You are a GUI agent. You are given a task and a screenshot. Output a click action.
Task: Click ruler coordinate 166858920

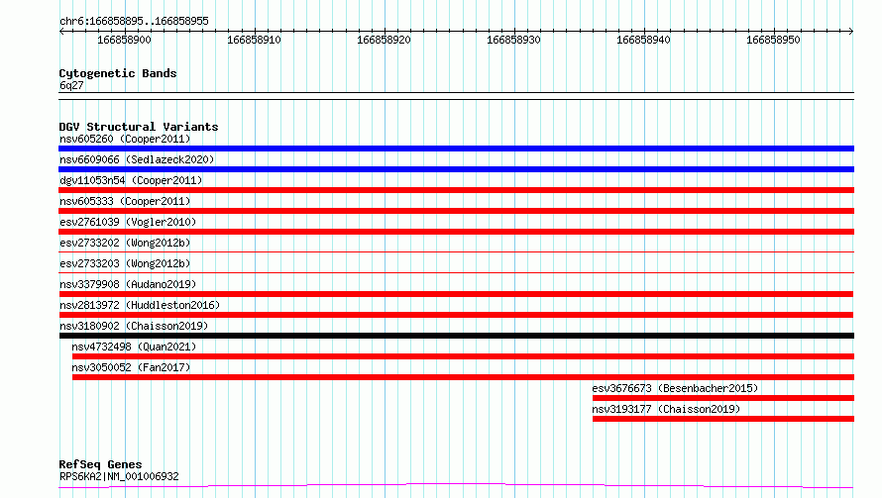[385, 40]
